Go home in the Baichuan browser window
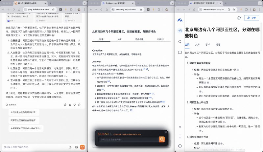 (19, 10)
